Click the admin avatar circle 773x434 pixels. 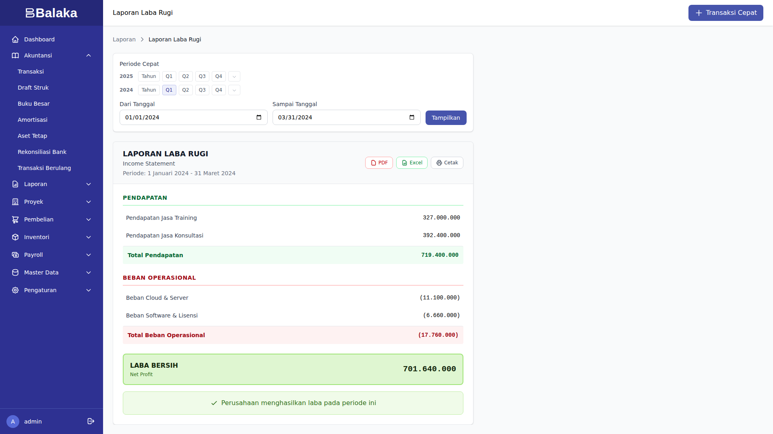point(13,422)
